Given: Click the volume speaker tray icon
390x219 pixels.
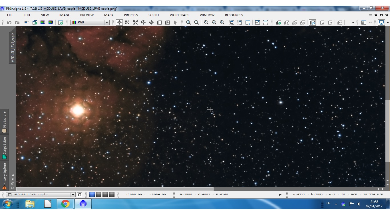Looking at the screenshot, I should [358, 204].
